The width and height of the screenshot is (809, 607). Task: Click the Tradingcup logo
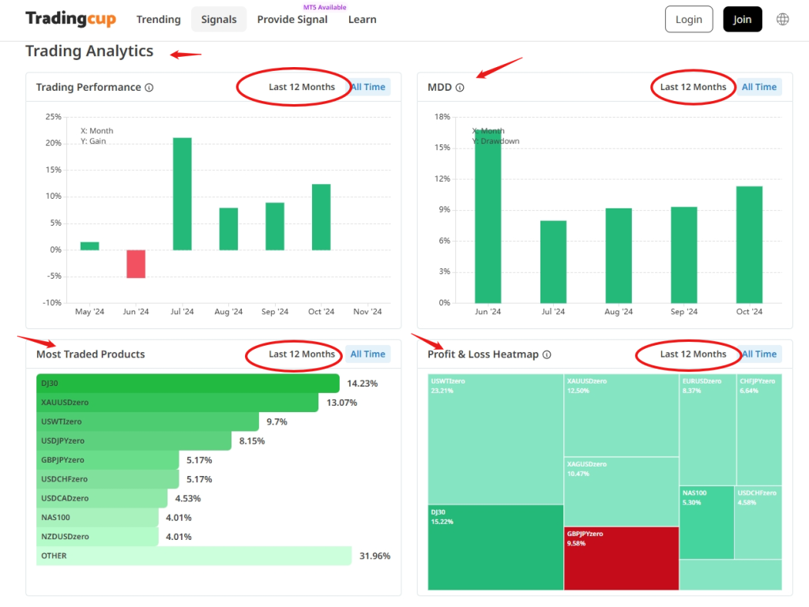pyautogui.click(x=70, y=19)
